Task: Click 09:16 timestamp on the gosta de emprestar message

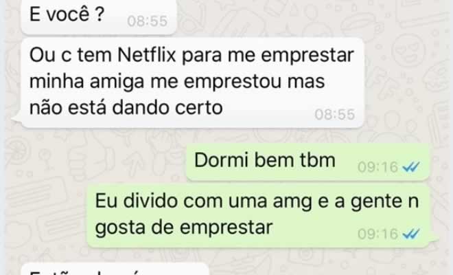Action: point(378,234)
